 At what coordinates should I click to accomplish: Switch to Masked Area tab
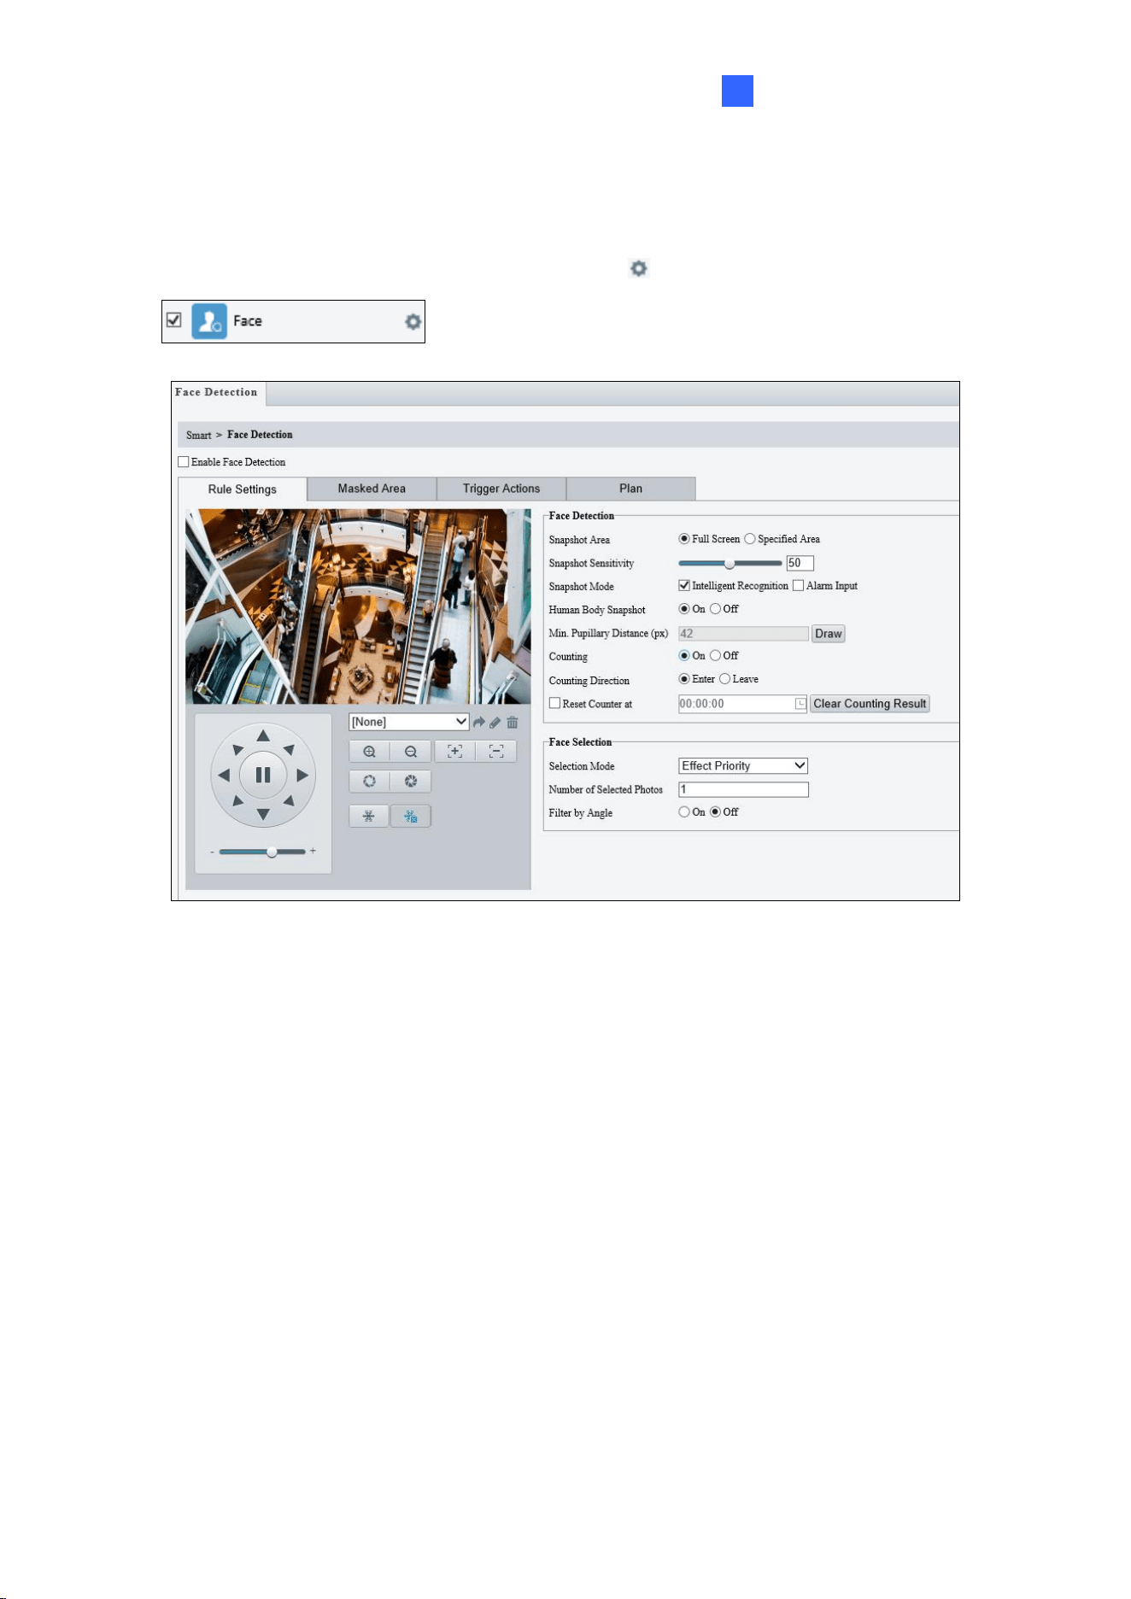(x=372, y=489)
